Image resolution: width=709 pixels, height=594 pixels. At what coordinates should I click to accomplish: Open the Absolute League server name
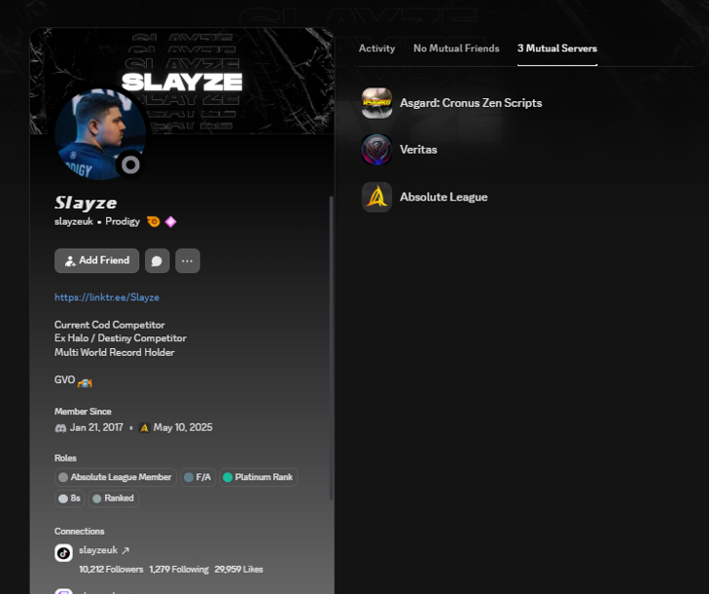(x=443, y=197)
